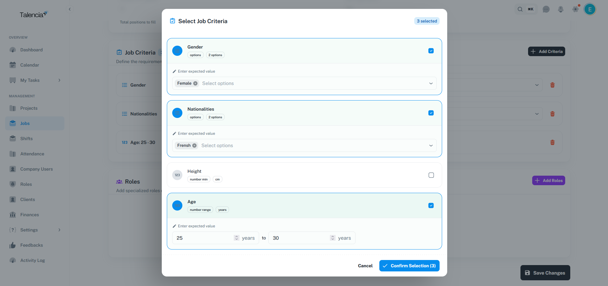Open the search icon in top bar
The width and height of the screenshot is (608, 286).
[x=520, y=9]
